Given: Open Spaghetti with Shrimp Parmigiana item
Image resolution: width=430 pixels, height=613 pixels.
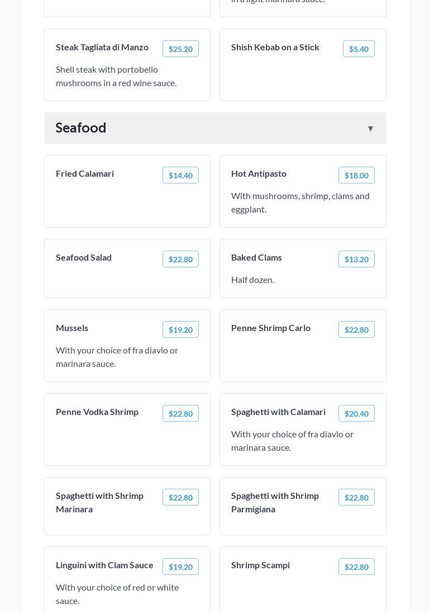Looking at the screenshot, I should (276, 502).
